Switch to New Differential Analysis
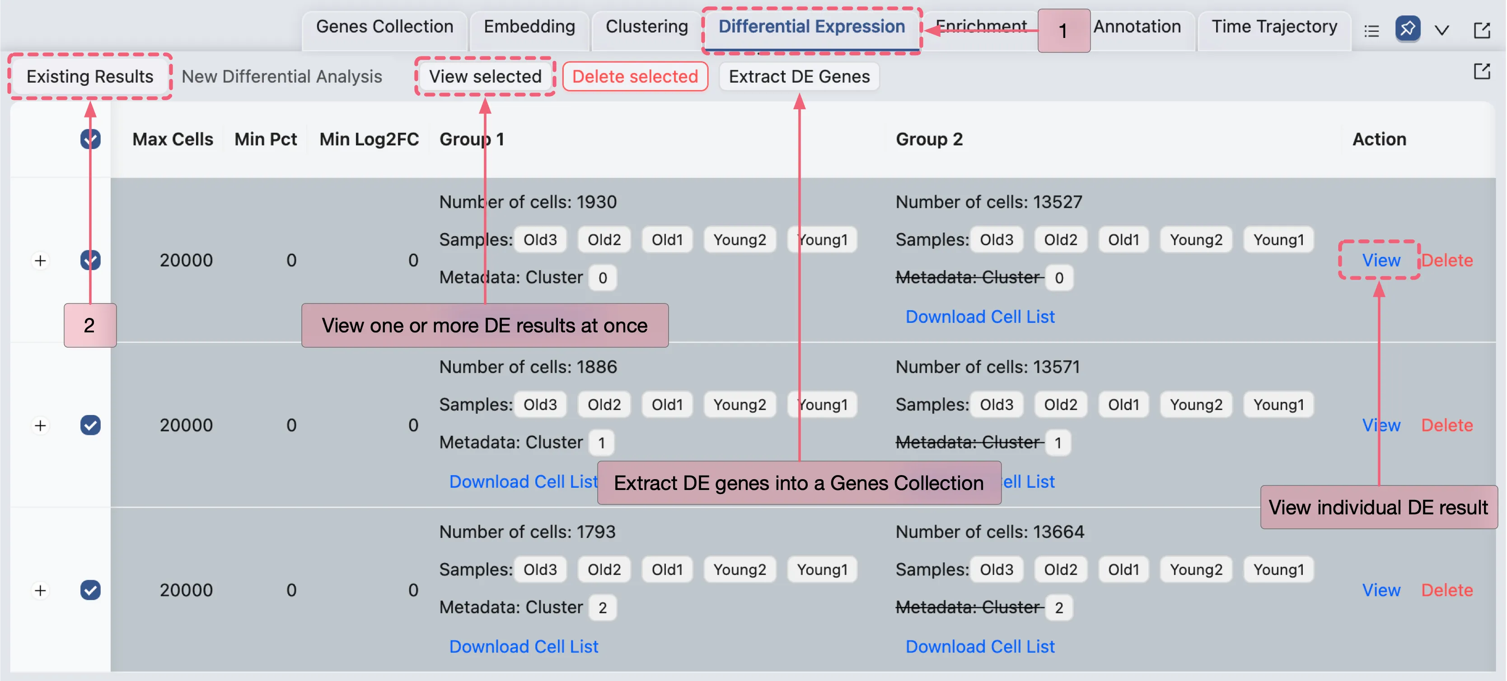This screenshot has height=681, width=1507. coord(281,77)
